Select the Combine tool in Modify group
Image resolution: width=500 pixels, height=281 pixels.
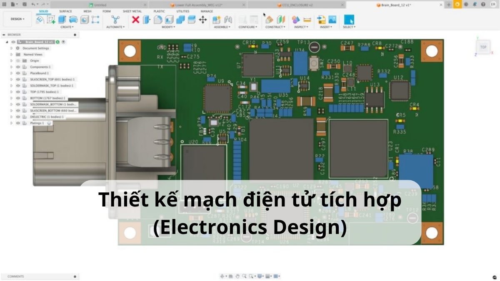(x=180, y=19)
